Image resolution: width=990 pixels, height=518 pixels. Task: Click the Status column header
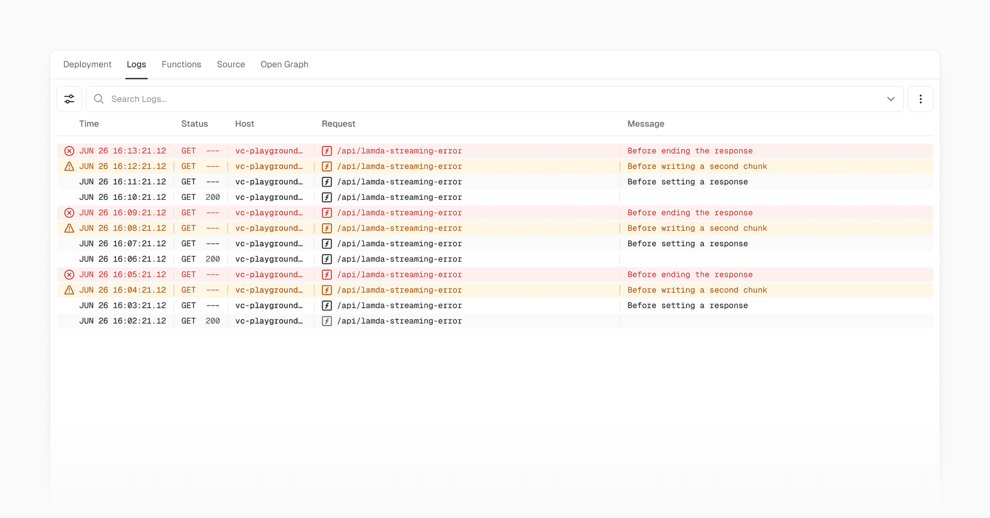[x=194, y=124]
